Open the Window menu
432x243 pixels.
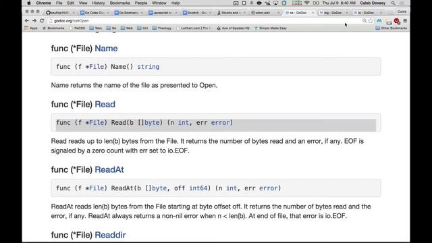pos(159,3)
